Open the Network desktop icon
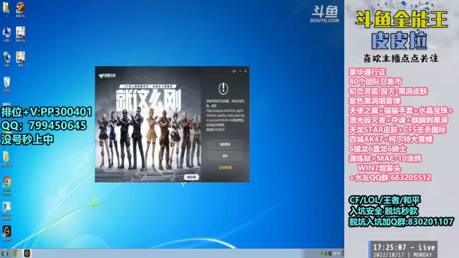 point(6,59)
